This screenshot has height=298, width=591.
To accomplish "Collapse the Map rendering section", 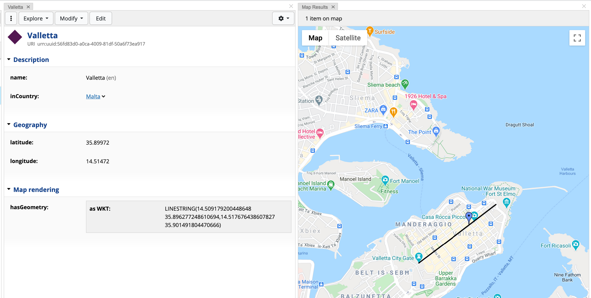I will 9,190.
